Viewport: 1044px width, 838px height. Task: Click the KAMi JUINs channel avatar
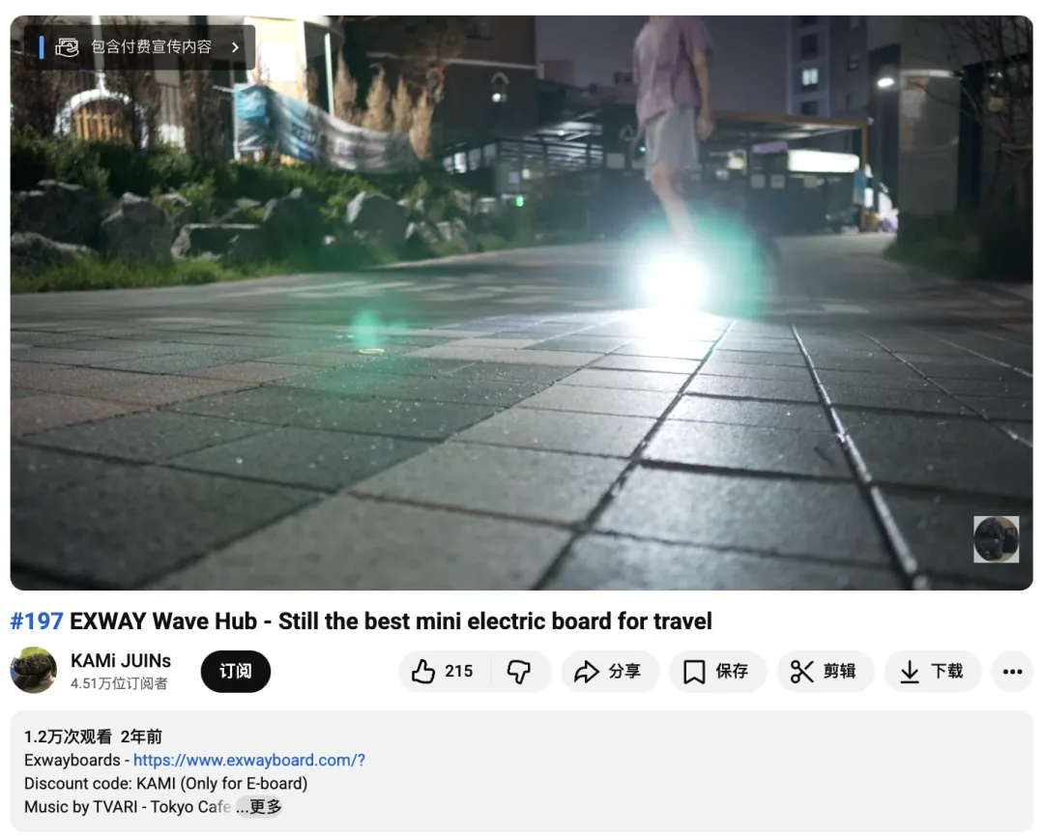34,670
